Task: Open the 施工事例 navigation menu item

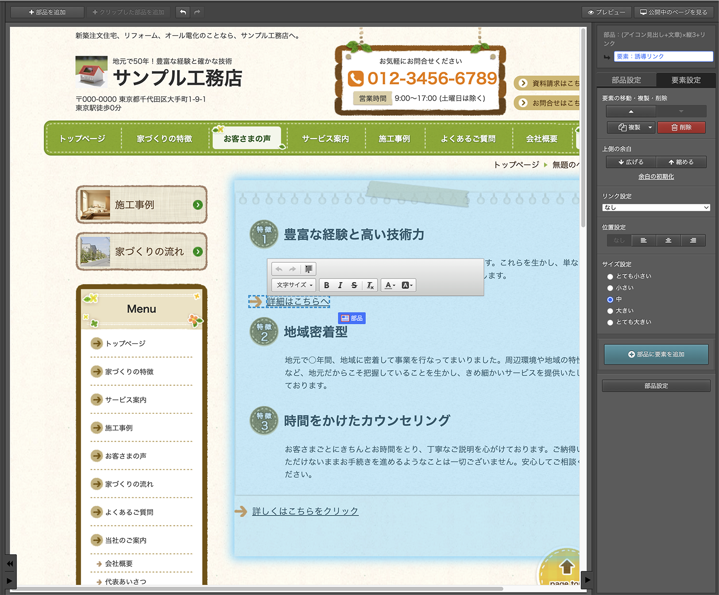Action: [x=394, y=139]
